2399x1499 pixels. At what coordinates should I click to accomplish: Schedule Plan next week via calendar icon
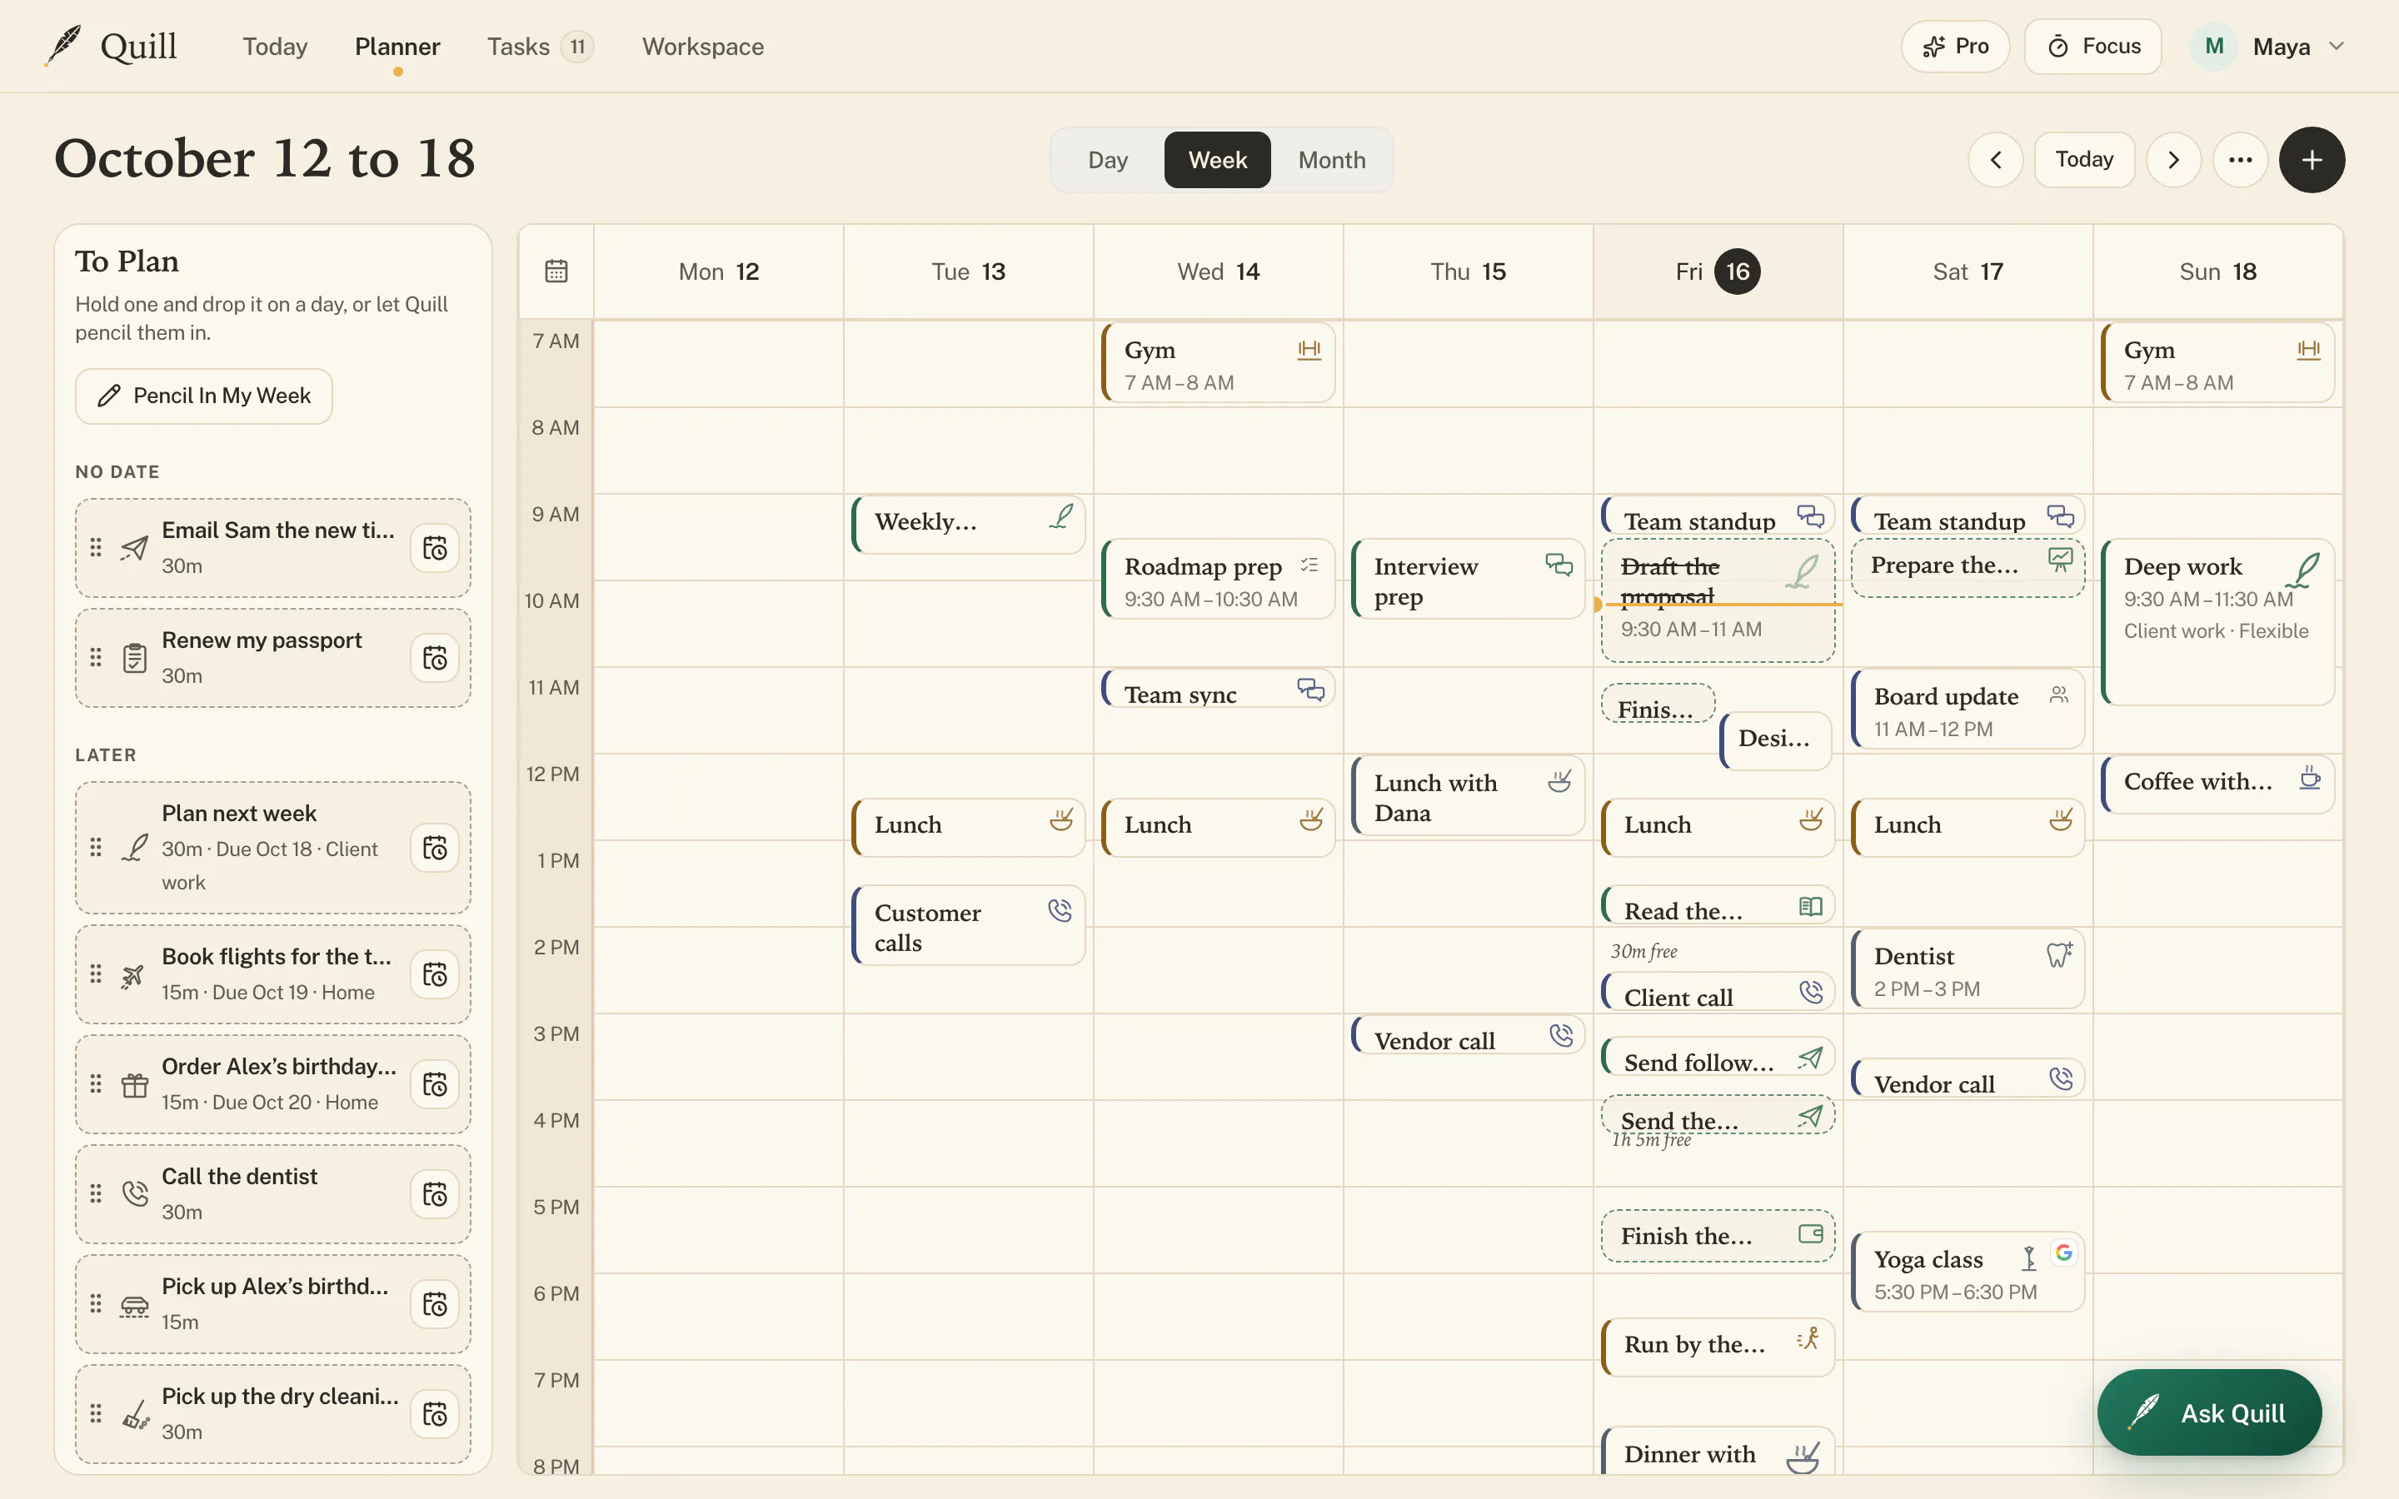click(x=435, y=848)
